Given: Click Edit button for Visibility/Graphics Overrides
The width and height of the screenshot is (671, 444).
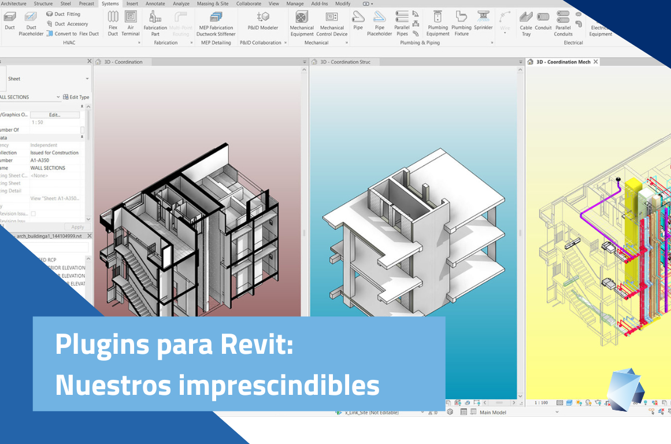Looking at the screenshot, I should pyautogui.click(x=55, y=114).
